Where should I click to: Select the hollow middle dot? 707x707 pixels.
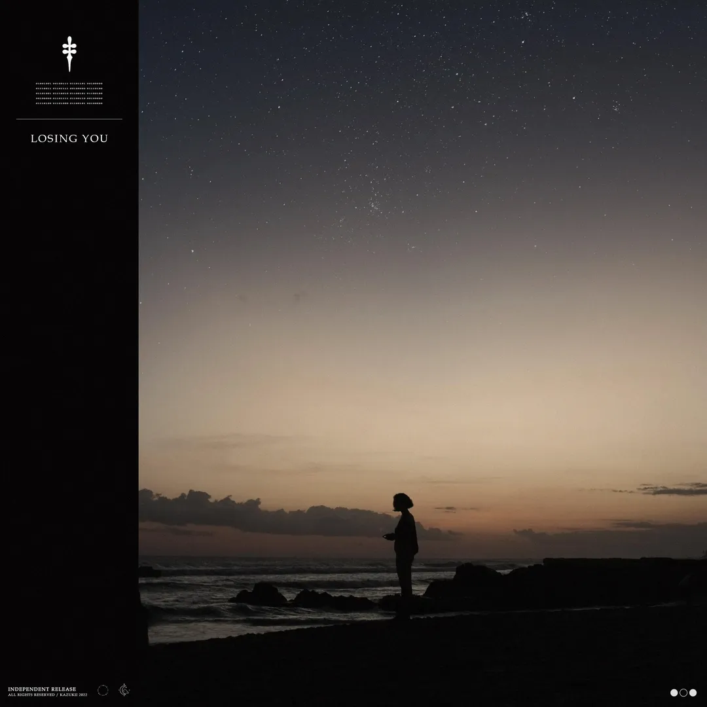683,693
